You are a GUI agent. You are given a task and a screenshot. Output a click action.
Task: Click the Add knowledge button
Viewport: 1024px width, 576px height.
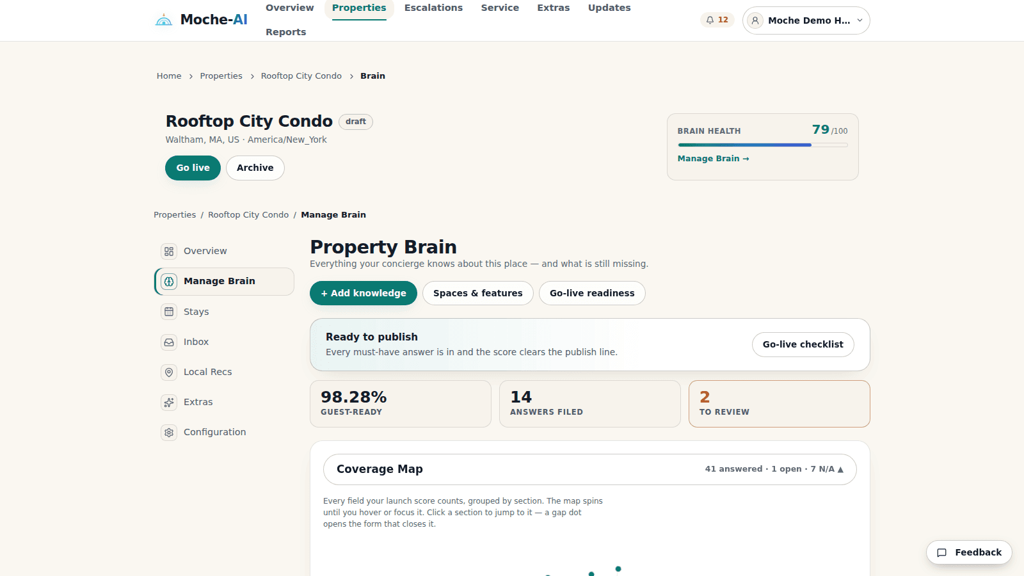pyautogui.click(x=364, y=293)
